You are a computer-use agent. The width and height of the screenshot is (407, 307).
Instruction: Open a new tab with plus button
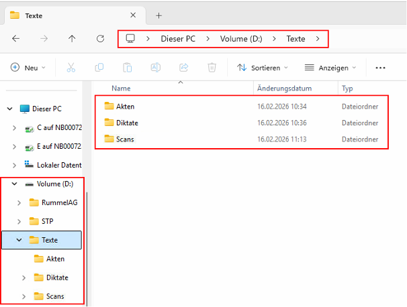pos(159,16)
